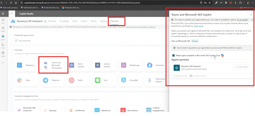Open the Genesys engagement hub card
The image size is (255, 116).
53,109
